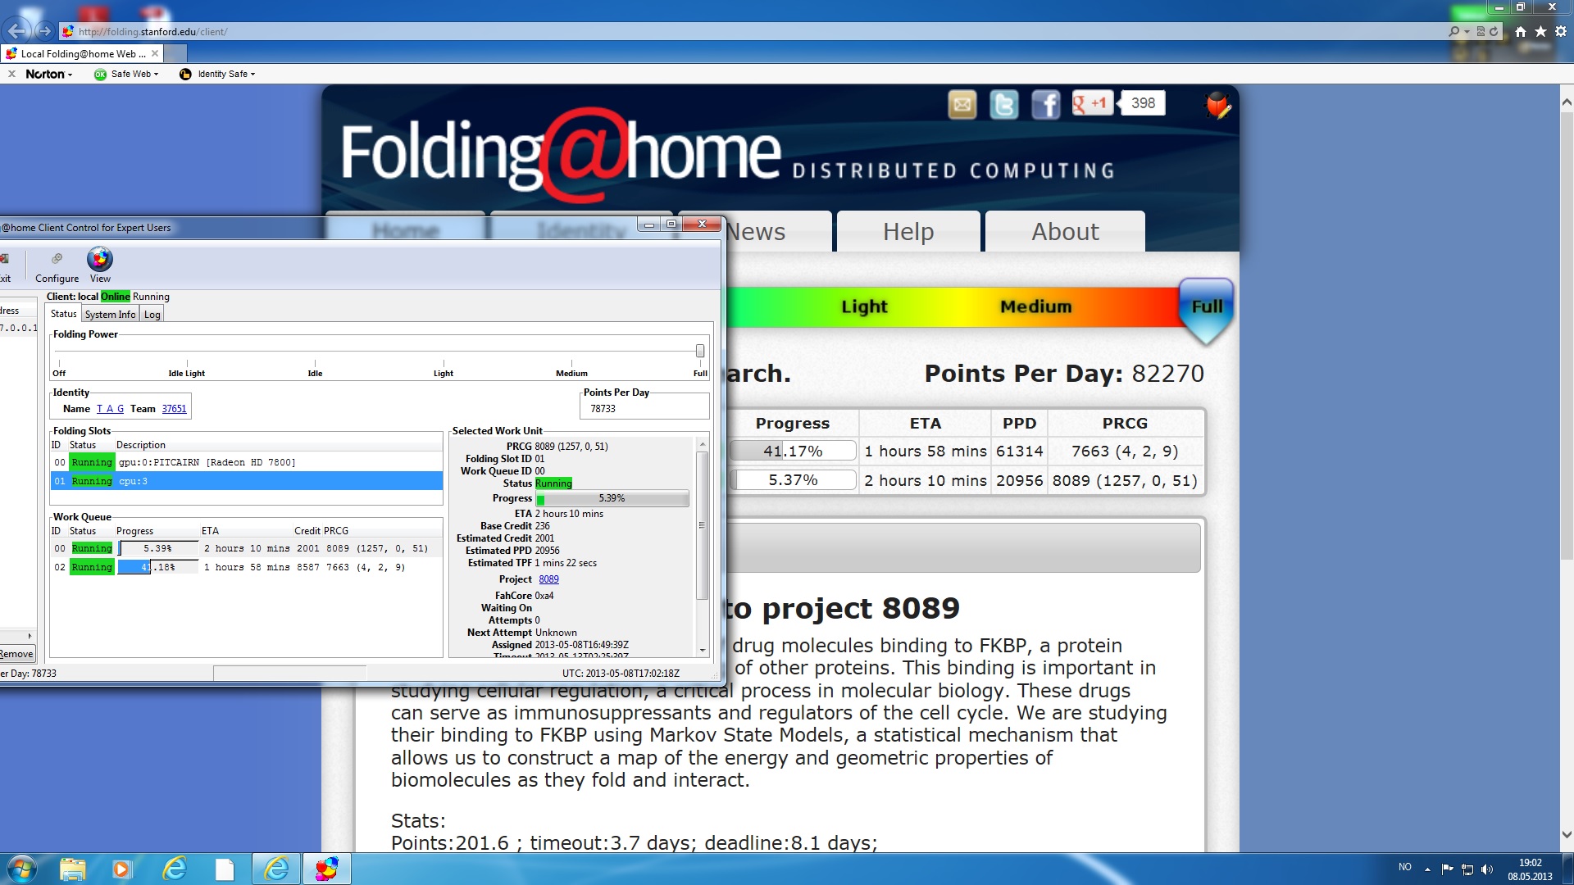Open the Identity Safe dropdown
This screenshot has height=885, width=1574.
218,74
